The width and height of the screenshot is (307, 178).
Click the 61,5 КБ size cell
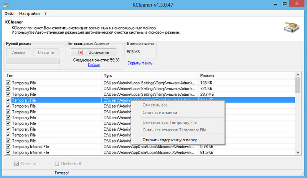(206, 152)
